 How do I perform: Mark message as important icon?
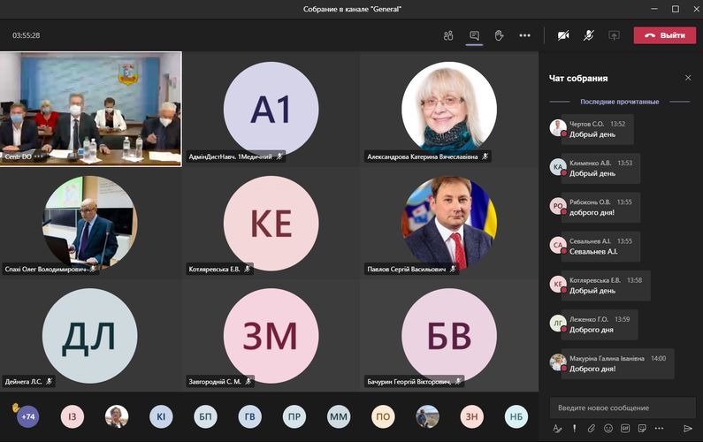[574, 429]
